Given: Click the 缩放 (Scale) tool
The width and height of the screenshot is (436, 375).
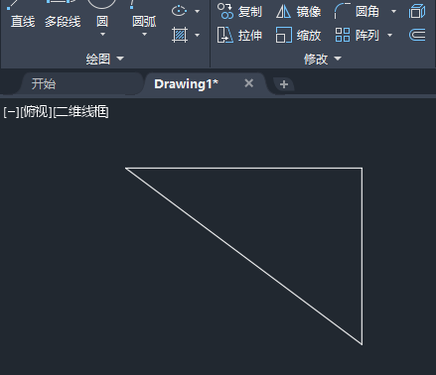Looking at the screenshot, I should 298,35.
